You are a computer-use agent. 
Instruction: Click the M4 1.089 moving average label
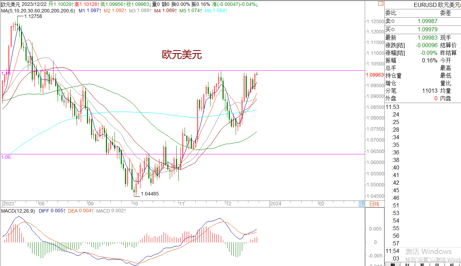click(x=165, y=11)
